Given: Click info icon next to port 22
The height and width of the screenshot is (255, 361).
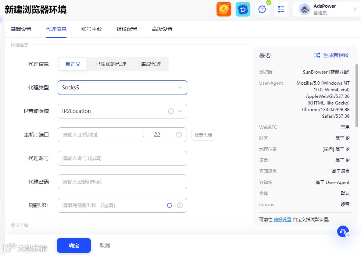Looking at the screenshot, I should (179, 135).
